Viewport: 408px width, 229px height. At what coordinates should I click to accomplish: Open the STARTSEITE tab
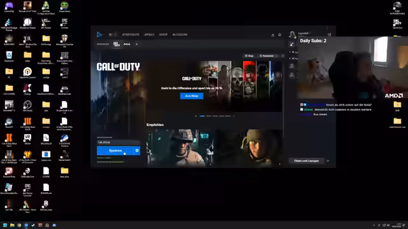[131, 34]
